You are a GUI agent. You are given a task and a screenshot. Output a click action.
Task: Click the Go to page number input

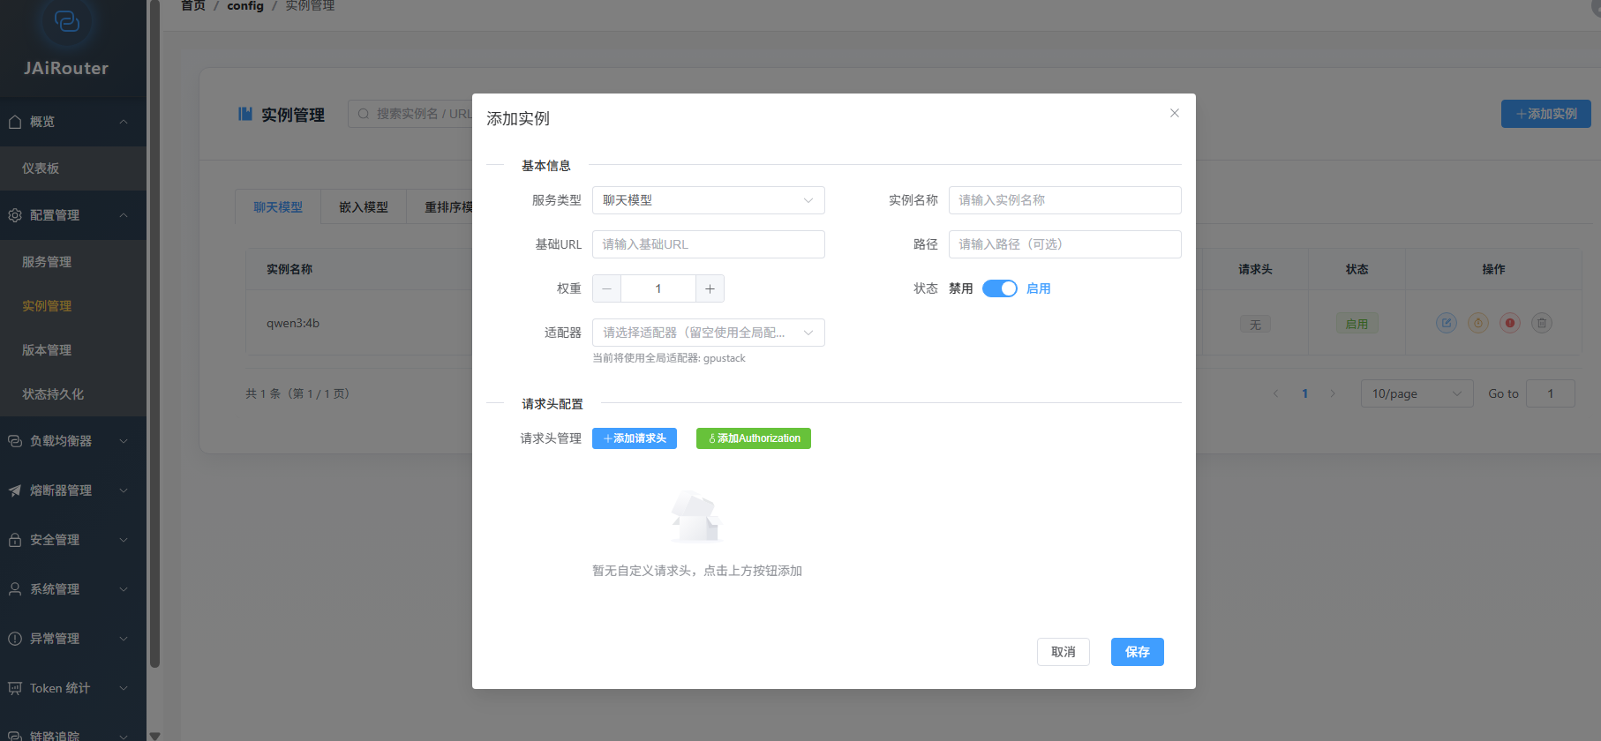1551,393
